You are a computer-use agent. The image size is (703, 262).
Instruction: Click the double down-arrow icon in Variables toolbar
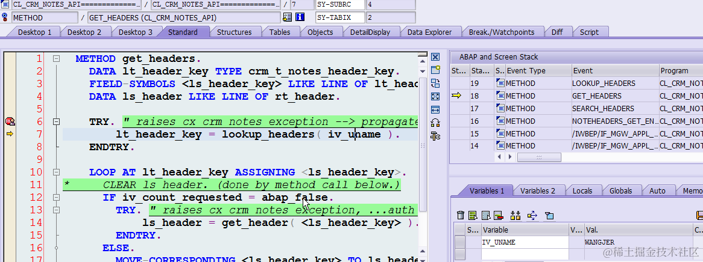tap(515, 216)
